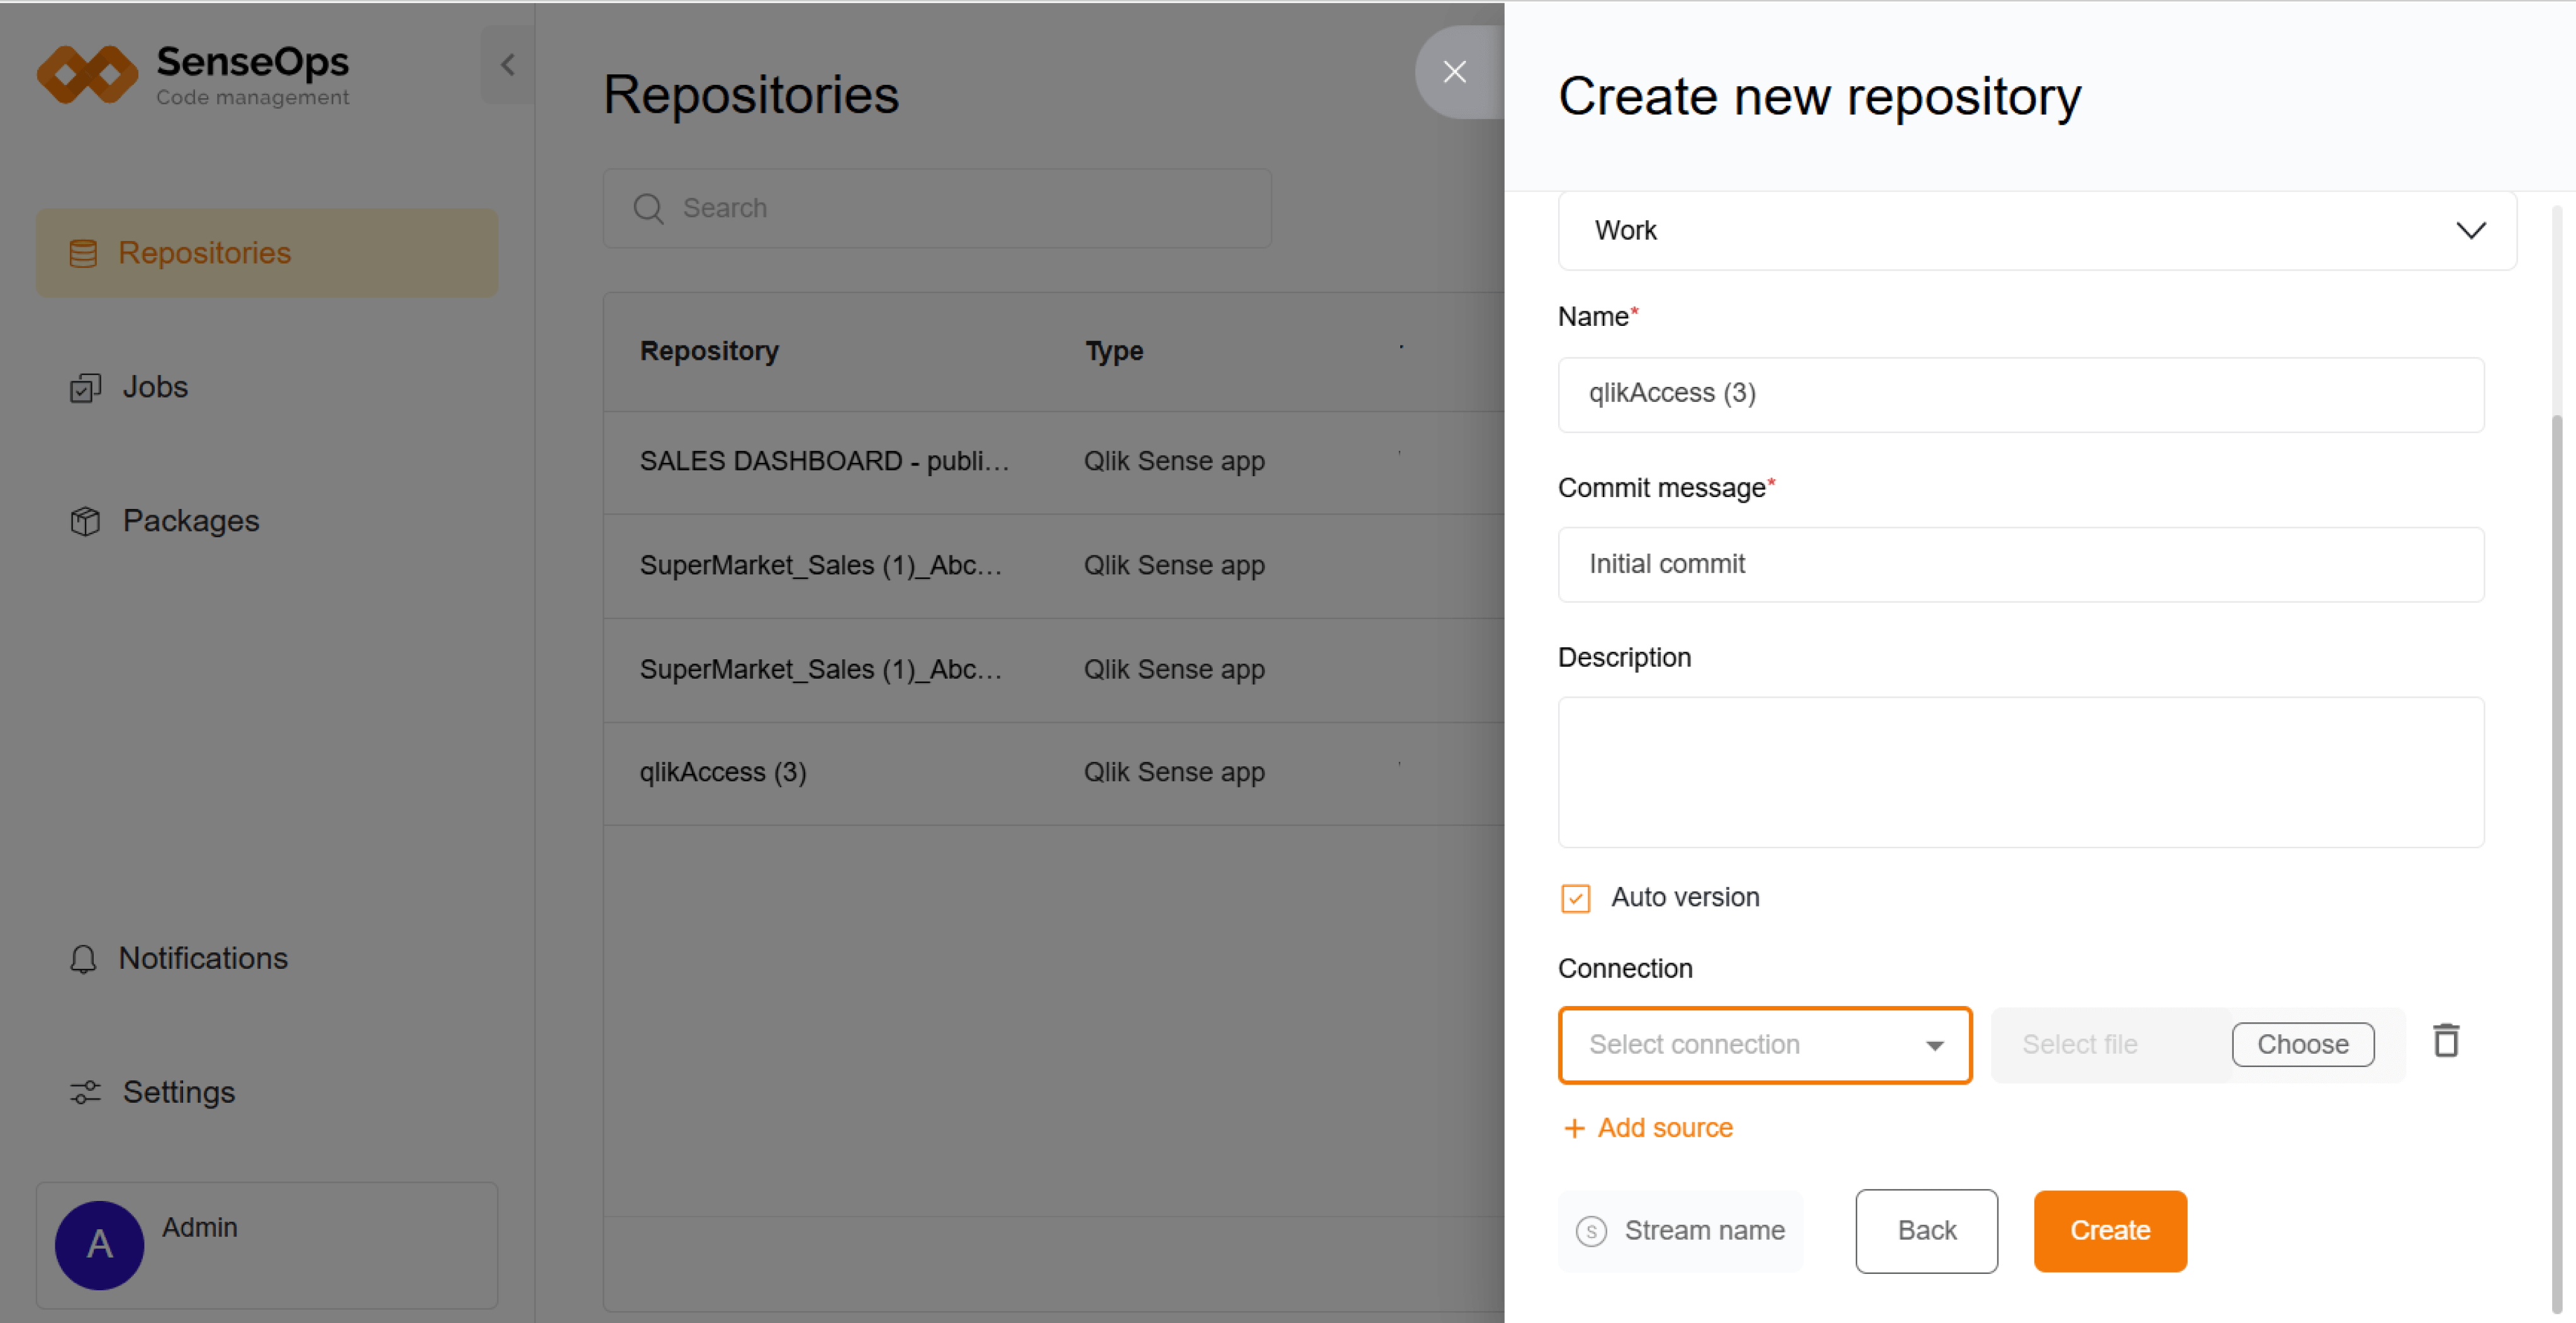Open the Repositories menu item
This screenshot has height=1323, width=2576.
point(267,254)
